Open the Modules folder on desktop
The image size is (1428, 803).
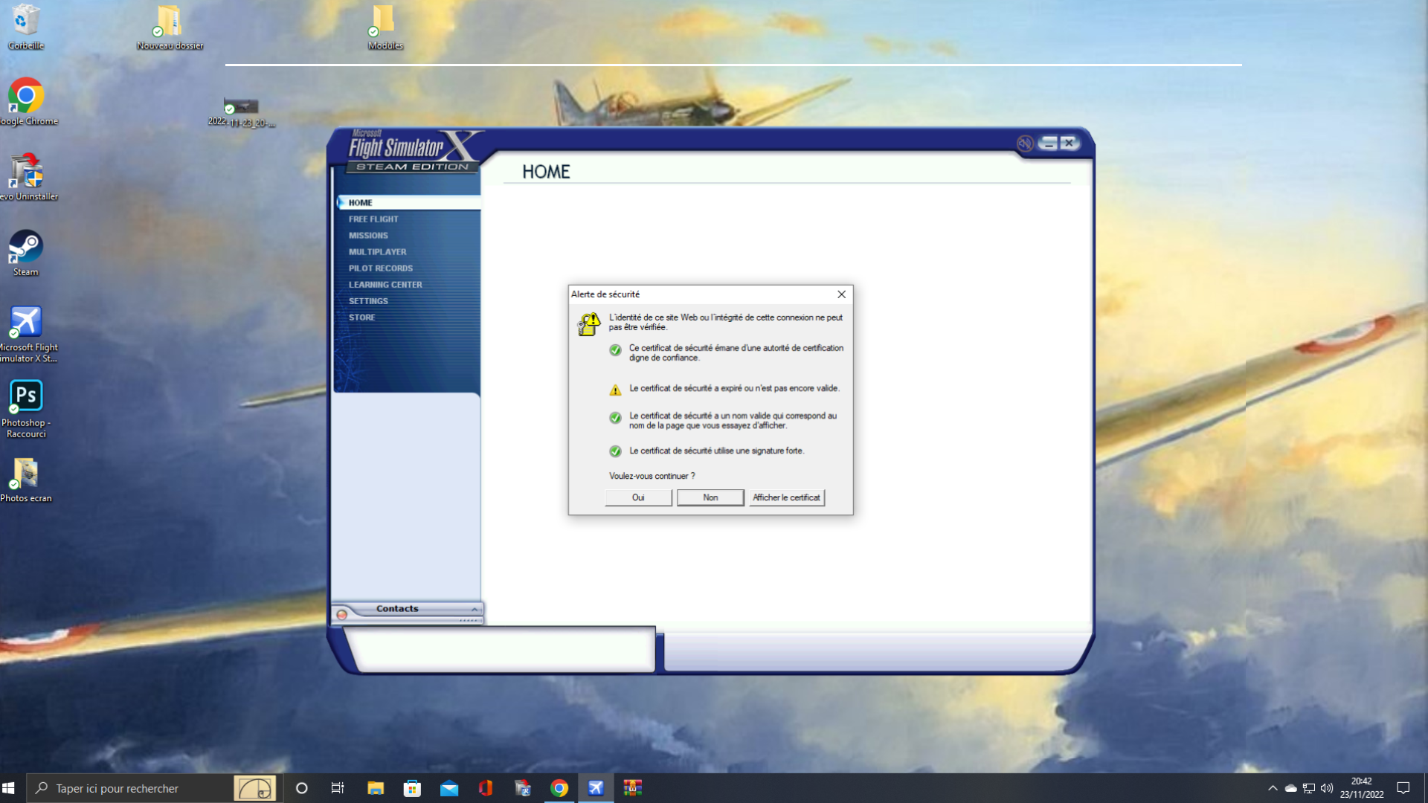[x=385, y=22]
